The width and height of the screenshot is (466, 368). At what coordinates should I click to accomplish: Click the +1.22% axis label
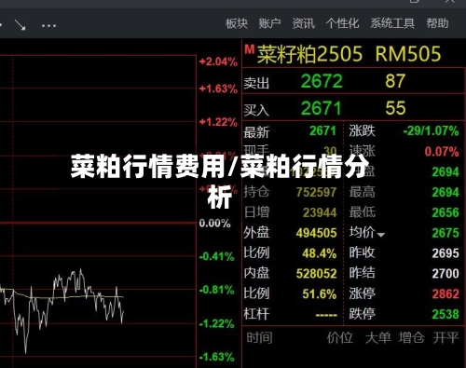point(218,122)
